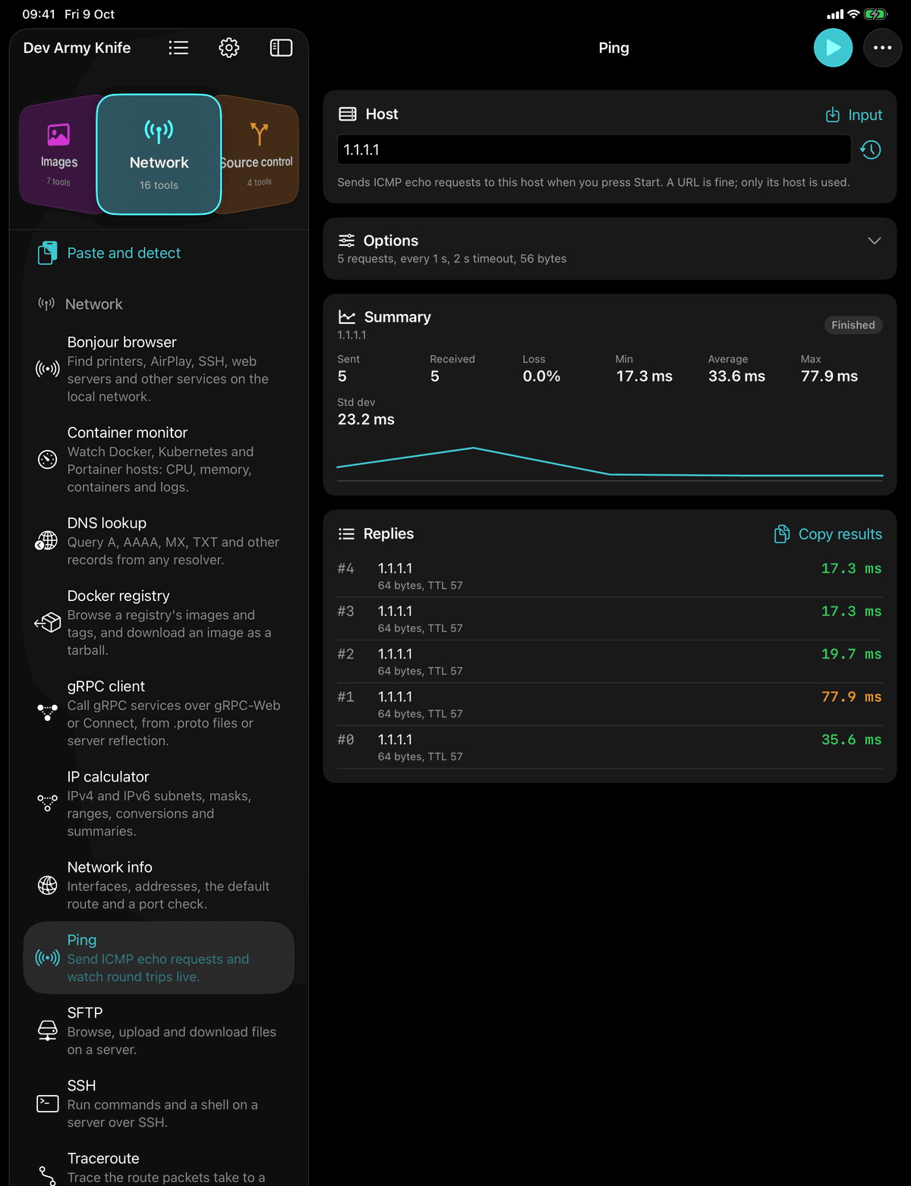
Task: Click the gRPC client nodes icon
Action: 48,712
